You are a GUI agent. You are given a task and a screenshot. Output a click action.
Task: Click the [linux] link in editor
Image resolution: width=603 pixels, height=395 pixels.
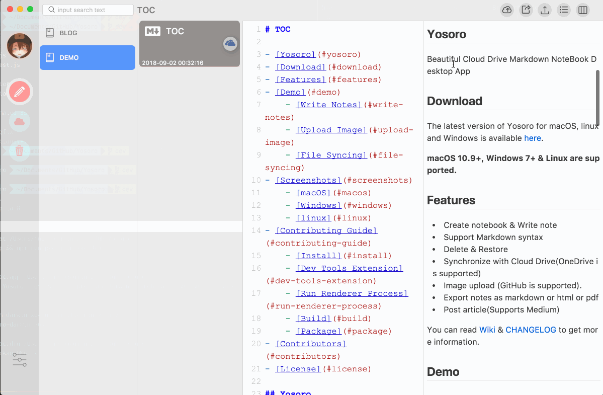click(313, 218)
